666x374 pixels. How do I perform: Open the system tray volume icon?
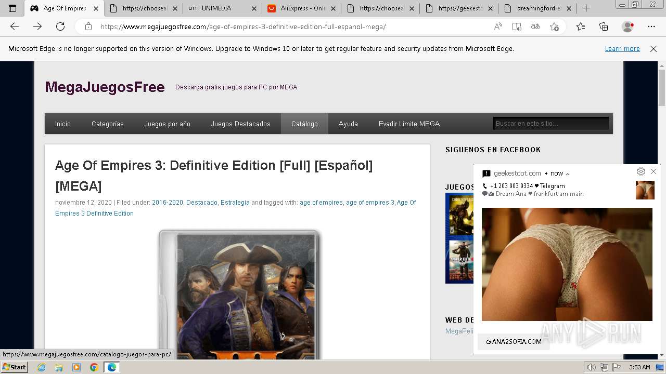(x=592, y=367)
